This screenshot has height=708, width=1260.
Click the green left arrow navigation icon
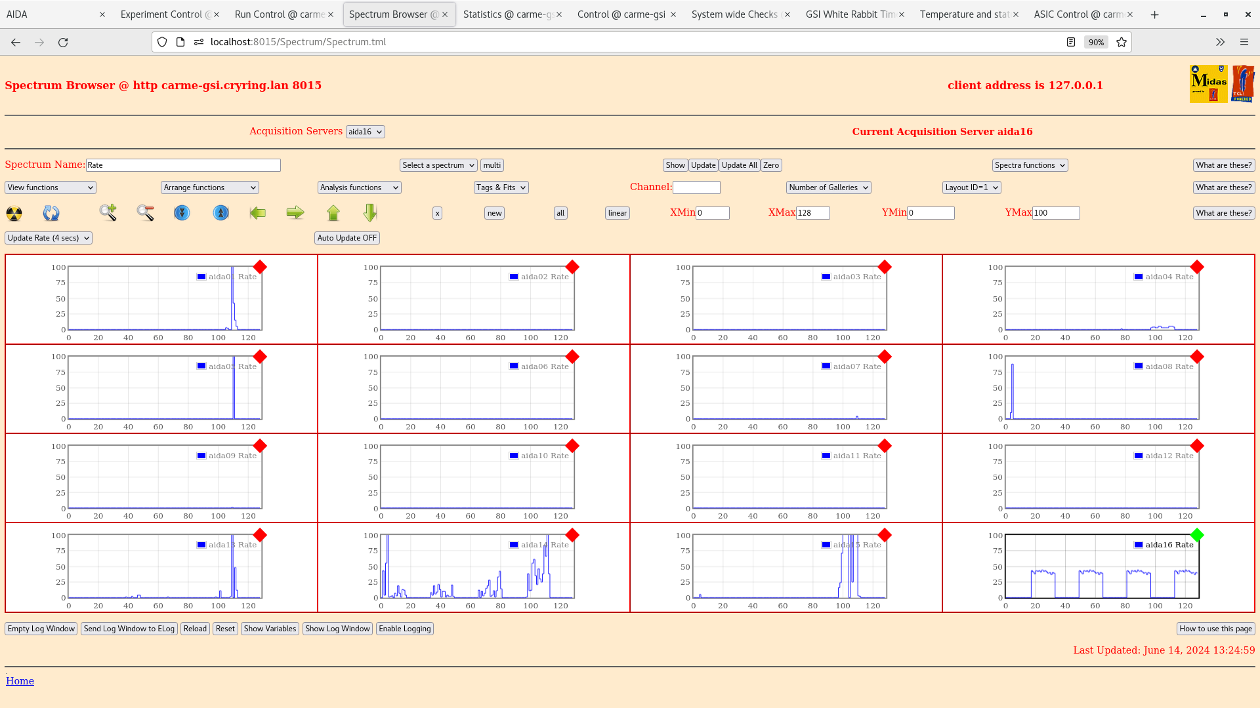(x=258, y=212)
